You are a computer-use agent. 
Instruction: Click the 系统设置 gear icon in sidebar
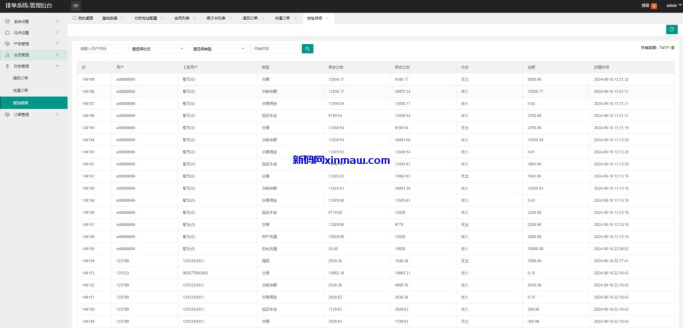point(7,21)
